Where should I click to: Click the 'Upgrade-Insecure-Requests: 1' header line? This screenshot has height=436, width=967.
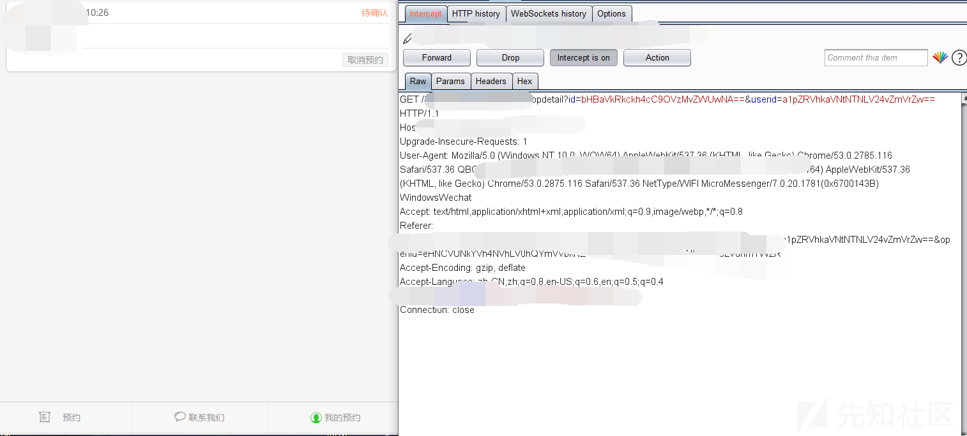[464, 142]
